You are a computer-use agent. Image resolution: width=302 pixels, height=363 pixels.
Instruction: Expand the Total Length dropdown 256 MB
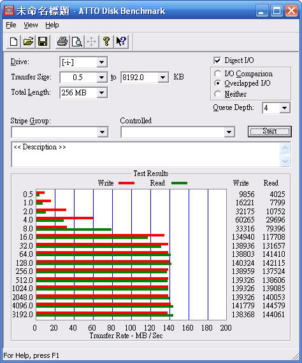(101, 93)
